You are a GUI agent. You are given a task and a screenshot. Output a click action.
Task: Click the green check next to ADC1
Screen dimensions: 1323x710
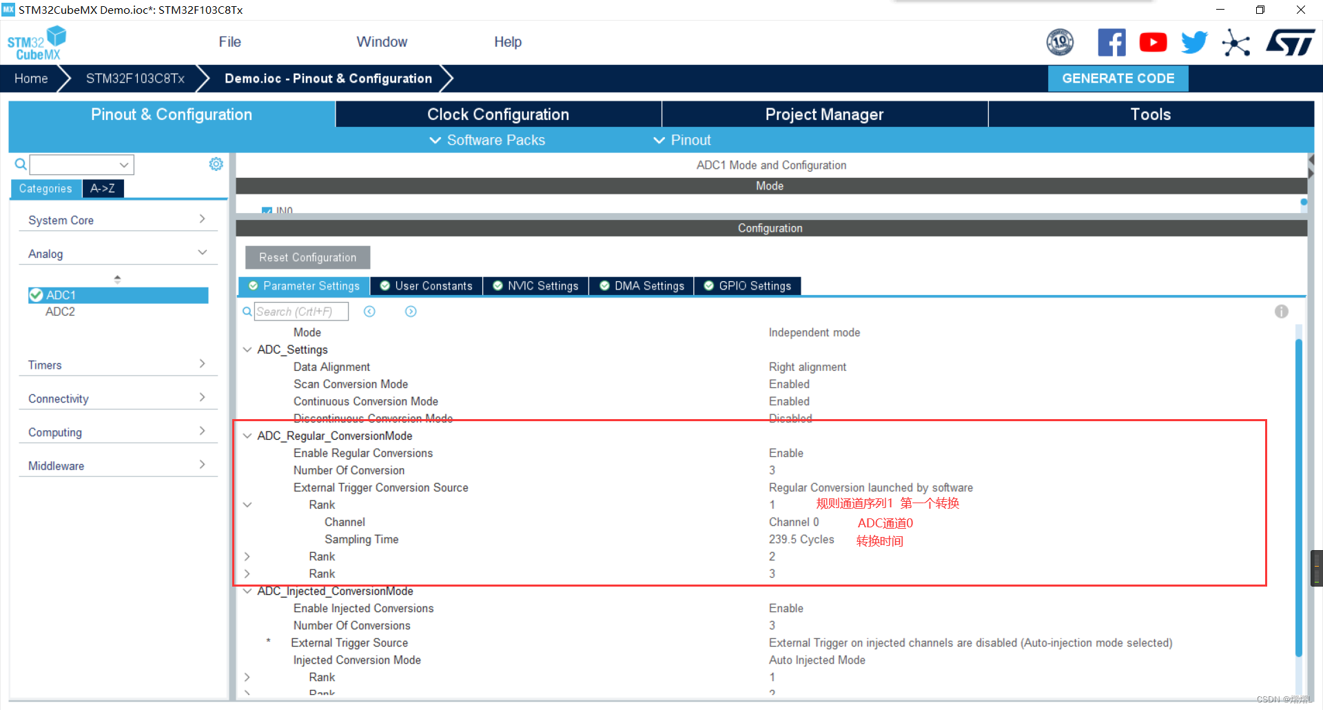click(x=37, y=295)
